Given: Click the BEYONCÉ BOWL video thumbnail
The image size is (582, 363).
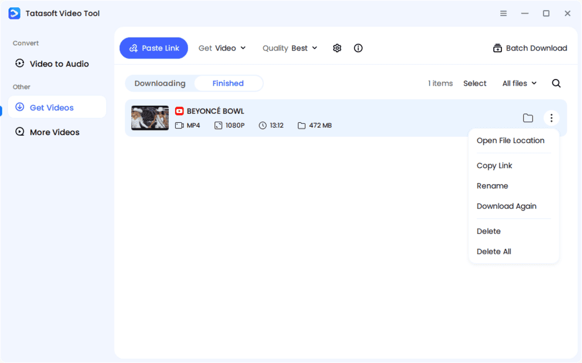Looking at the screenshot, I should 149,118.
